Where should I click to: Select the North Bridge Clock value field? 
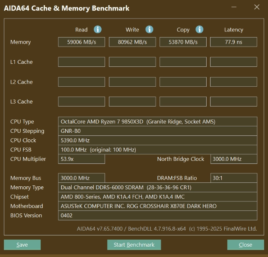tap(233, 159)
